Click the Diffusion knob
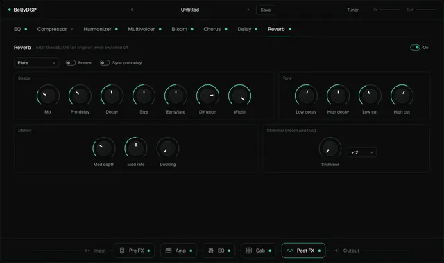The width and height of the screenshot is (444, 263). click(207, 96)
